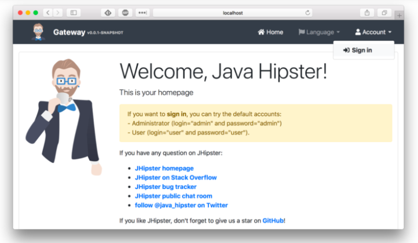This screenshot has height=243, width=418.
Task: Click the dots extension toolbar icon
Action: [142, 13]
